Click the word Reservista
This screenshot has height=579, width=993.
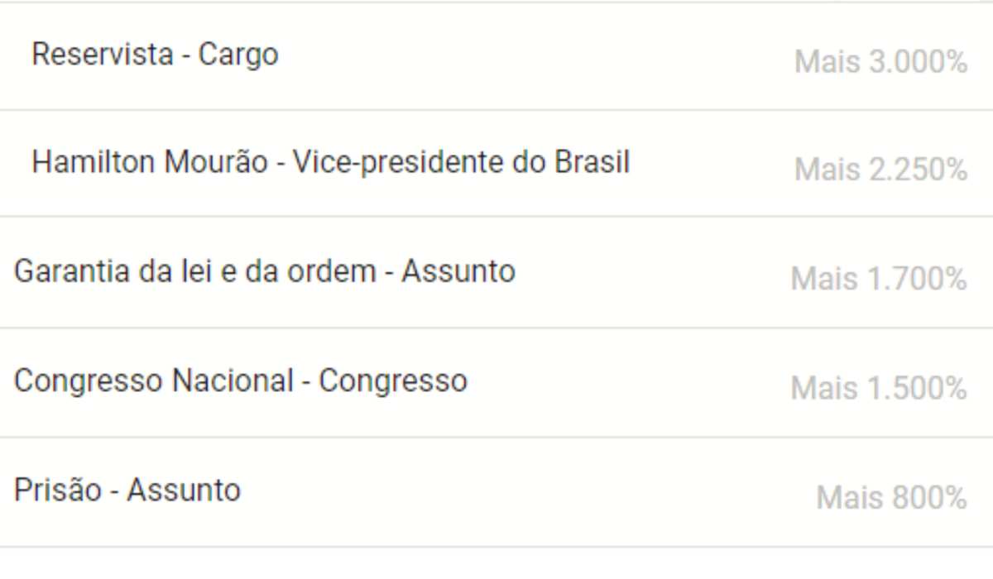pyautogui.click(x=103, y=55)
